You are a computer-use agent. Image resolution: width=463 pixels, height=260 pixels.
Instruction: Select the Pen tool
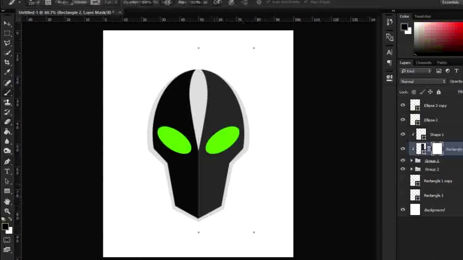click(7, 161)
